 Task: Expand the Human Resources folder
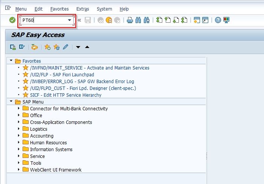[19, 142]
